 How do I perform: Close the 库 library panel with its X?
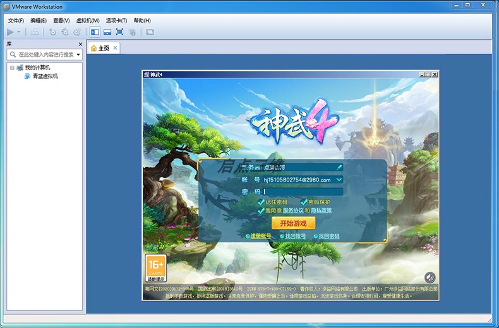[x=80, y=44]
